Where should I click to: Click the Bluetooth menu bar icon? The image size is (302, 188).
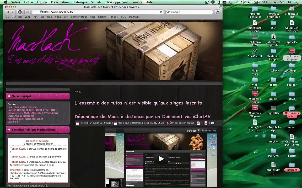pos(237,2)
